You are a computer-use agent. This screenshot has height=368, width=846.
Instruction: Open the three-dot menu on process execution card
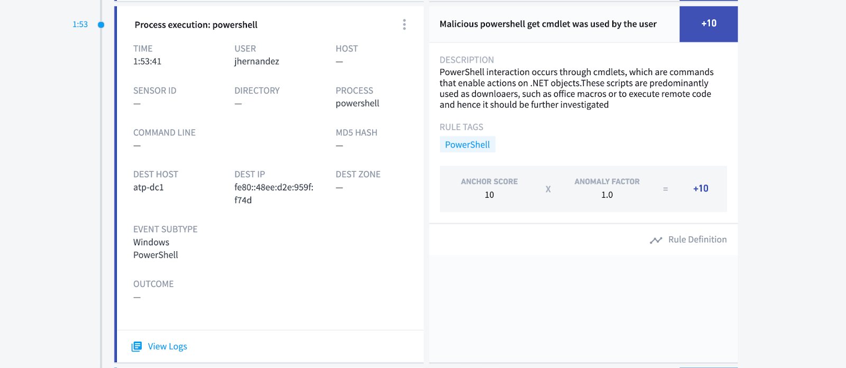[404, 24]
